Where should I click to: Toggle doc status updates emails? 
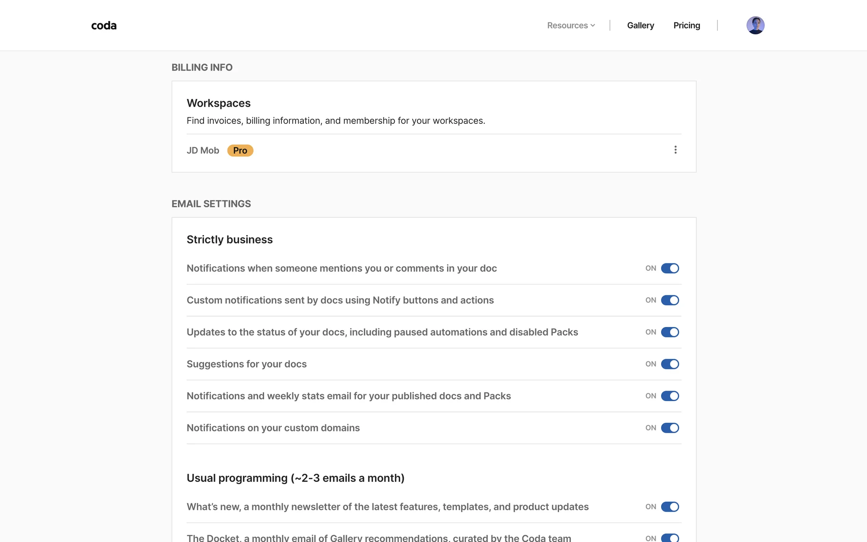click(670, 332)
